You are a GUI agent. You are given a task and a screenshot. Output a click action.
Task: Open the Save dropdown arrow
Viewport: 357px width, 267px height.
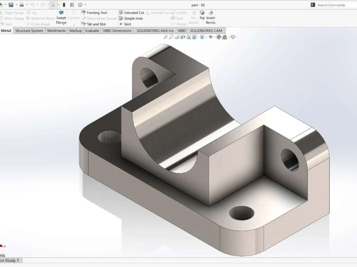pyautogui.click(x=16, y=5)
